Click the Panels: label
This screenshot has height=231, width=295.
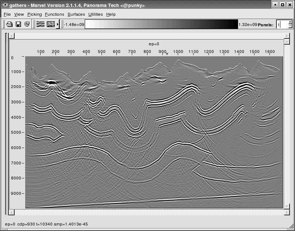[265, 25]
